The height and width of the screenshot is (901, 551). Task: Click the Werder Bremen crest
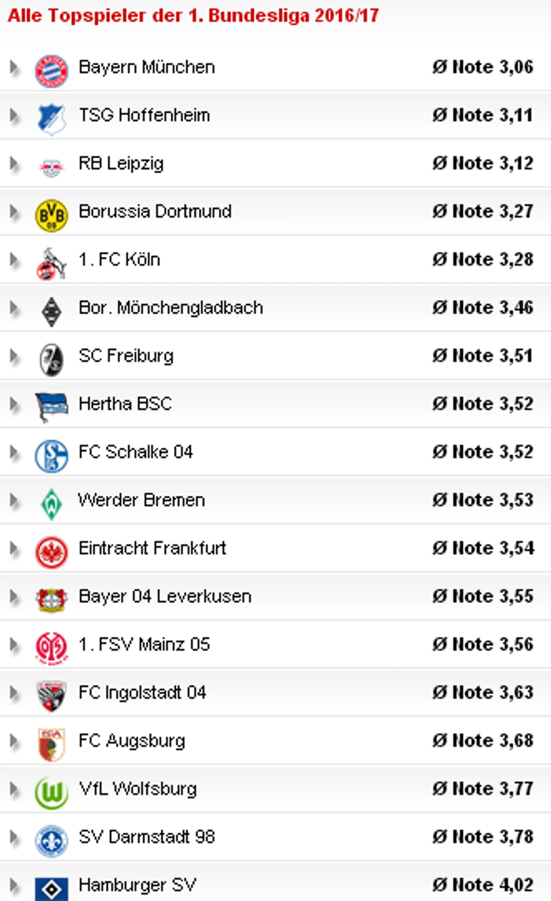51,504
